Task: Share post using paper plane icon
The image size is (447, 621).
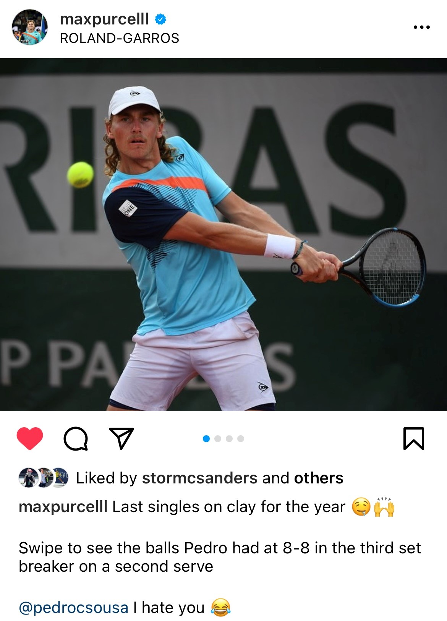Action: 121,438
